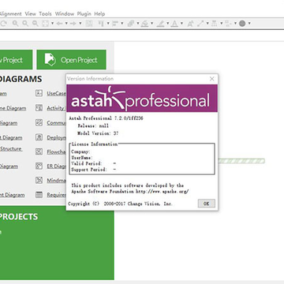This screenshot has height=284, width=284.
Task: Open the View menu
Action: click(x=30, y=13)
